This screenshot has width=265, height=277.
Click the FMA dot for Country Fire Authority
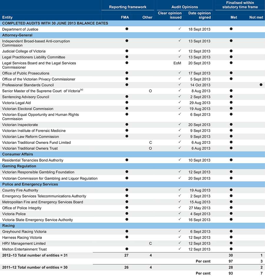click(x=127, y=190)
